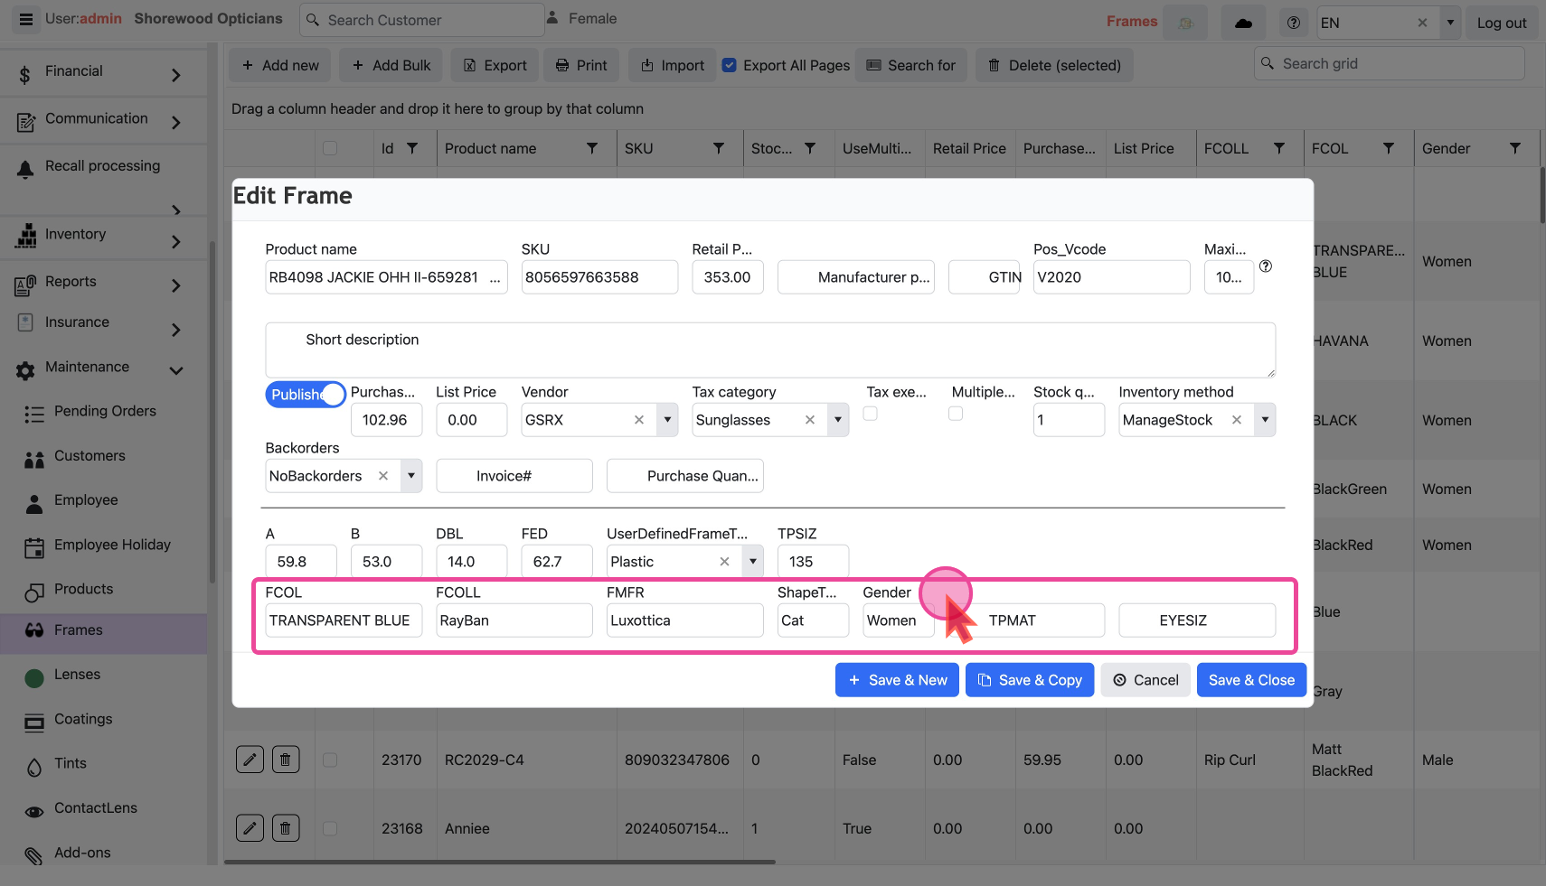
Task: Open the help question mark icon
Action: [1294, 23]
